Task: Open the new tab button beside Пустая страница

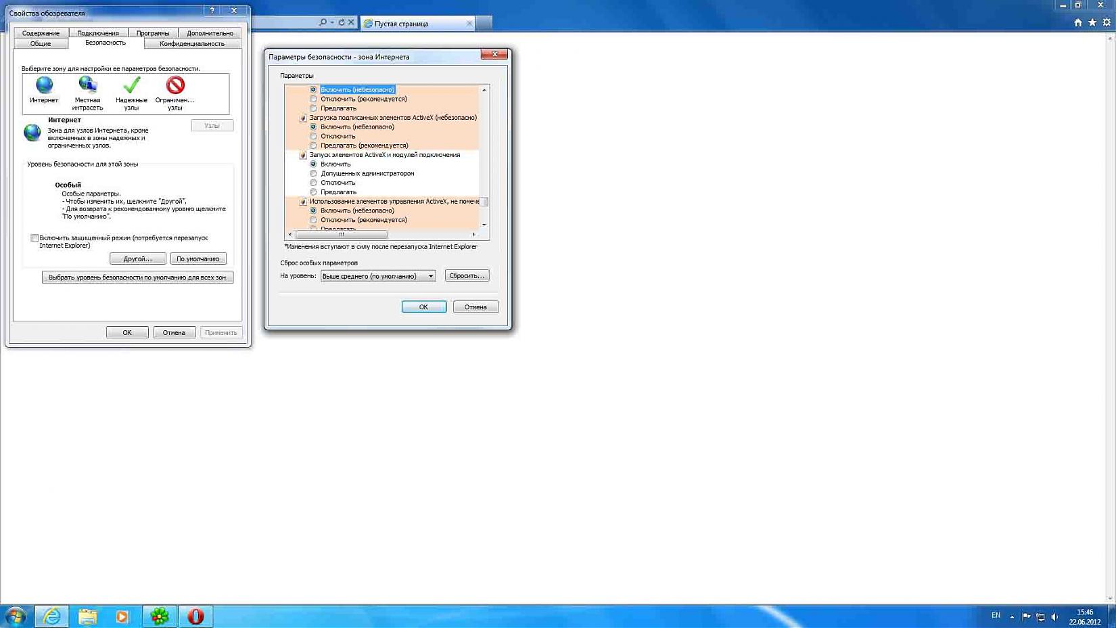Action: [x=484, y=24]
